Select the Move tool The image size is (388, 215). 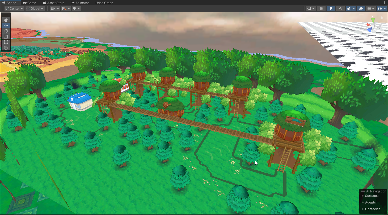[6, 25]
